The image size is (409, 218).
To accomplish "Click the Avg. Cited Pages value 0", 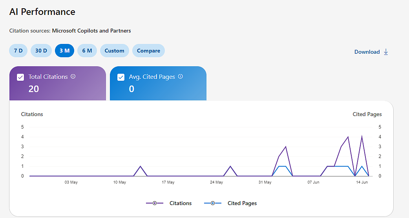I will pyautogui.click(x=131, y=89).
